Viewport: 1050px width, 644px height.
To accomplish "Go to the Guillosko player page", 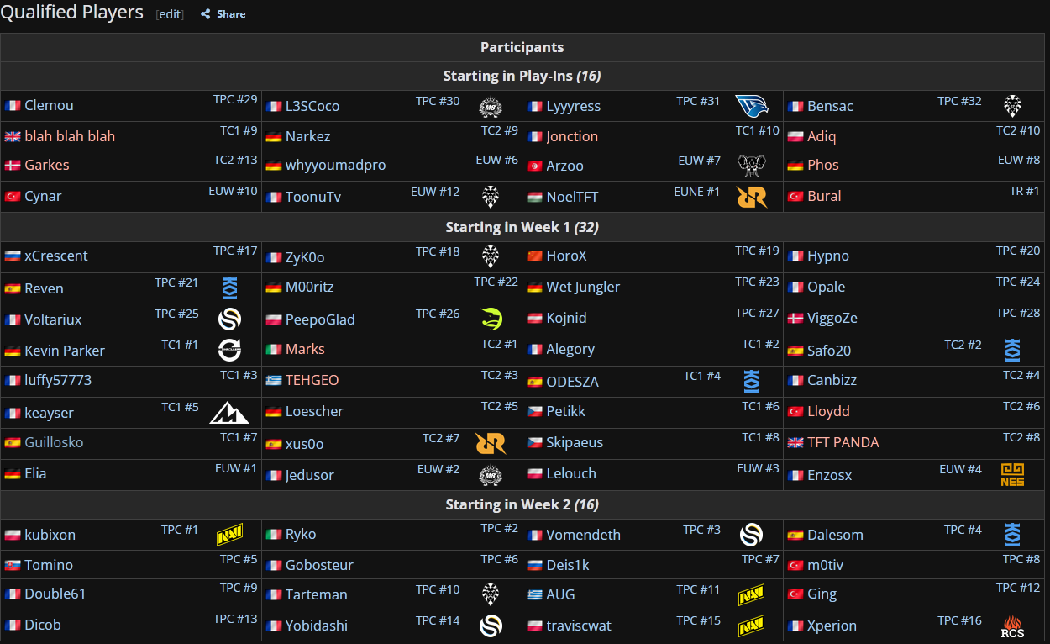I will tap(54, 442).
